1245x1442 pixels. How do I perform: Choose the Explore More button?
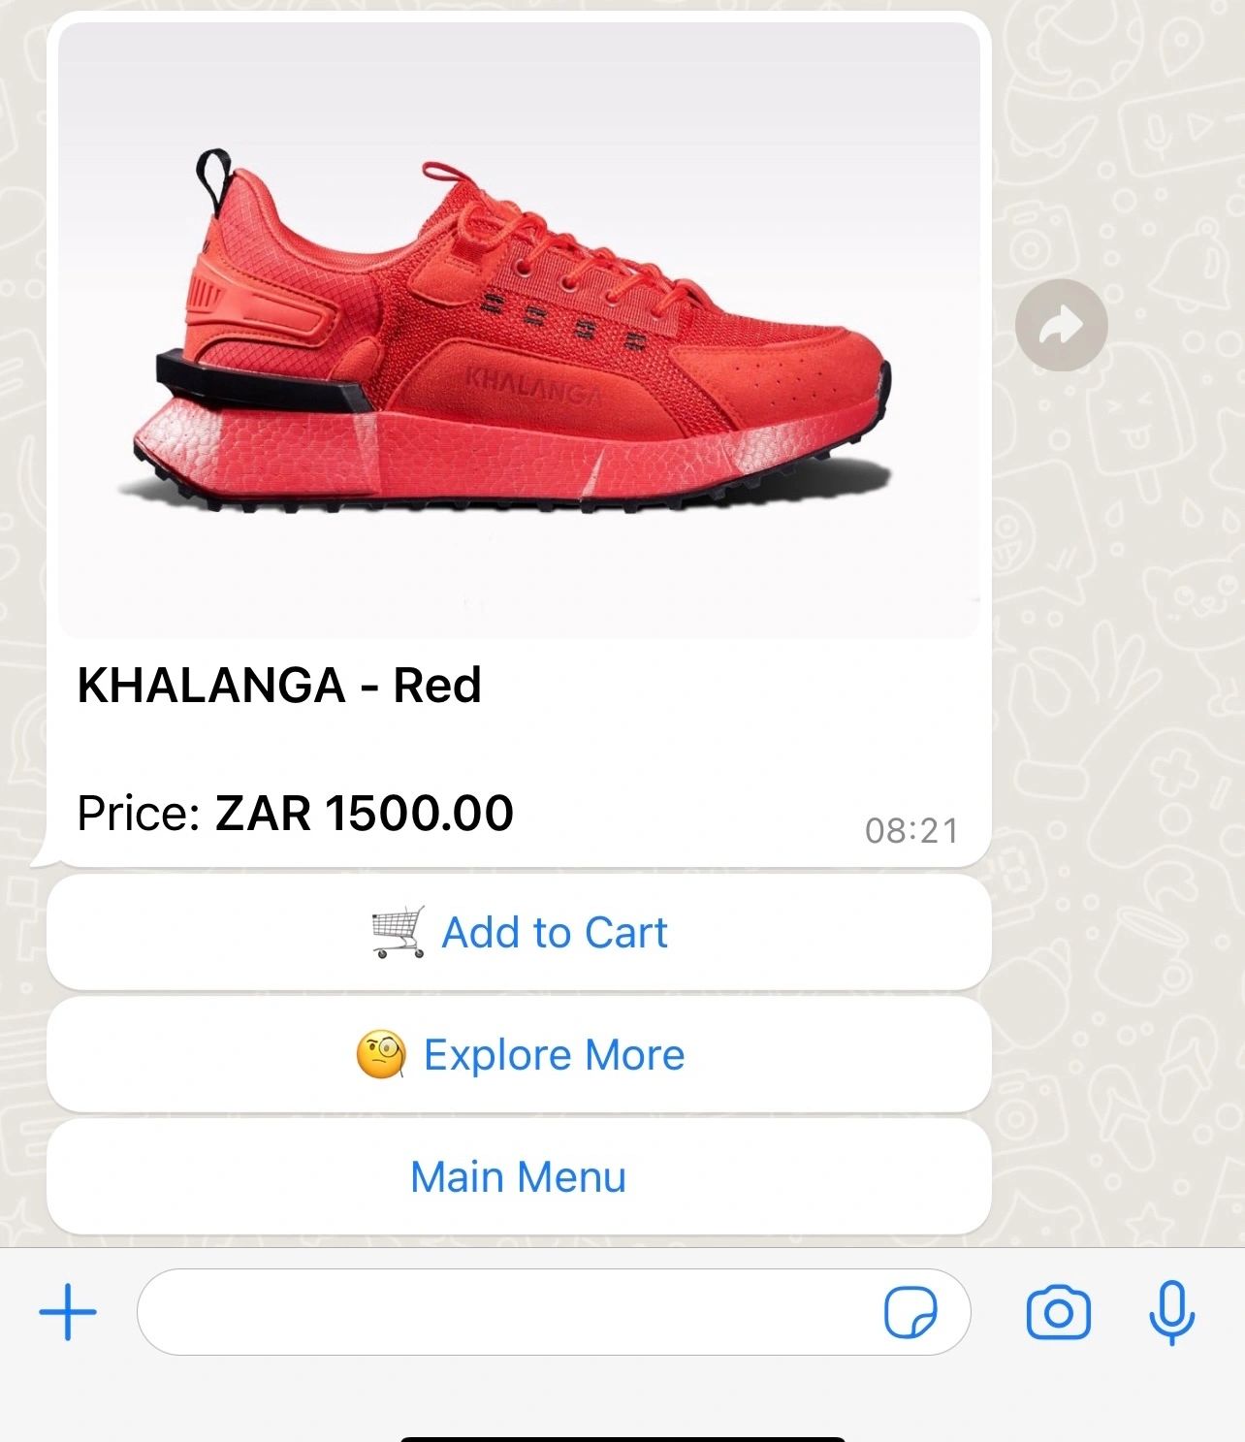point(519,1054)
